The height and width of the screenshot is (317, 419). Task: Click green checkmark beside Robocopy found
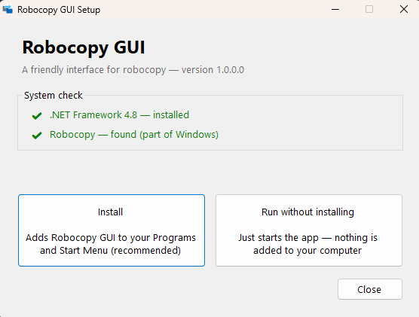tap(37, 136)
